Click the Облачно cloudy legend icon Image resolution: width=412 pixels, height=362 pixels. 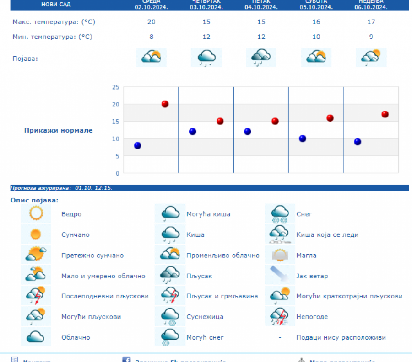click(x=36, y=337)
